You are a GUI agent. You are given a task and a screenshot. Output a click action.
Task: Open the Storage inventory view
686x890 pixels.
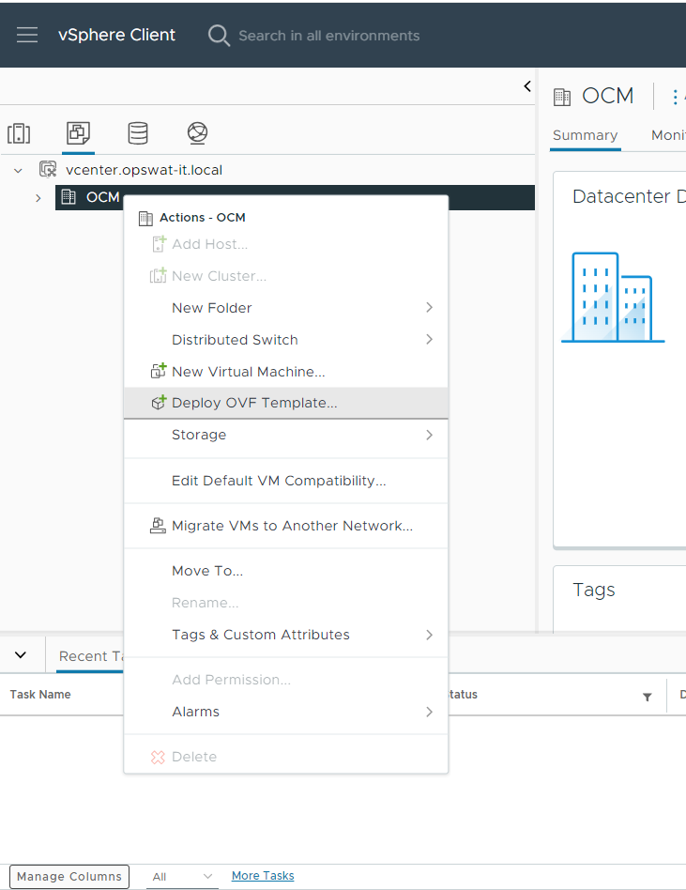click(x=138, y=133)
